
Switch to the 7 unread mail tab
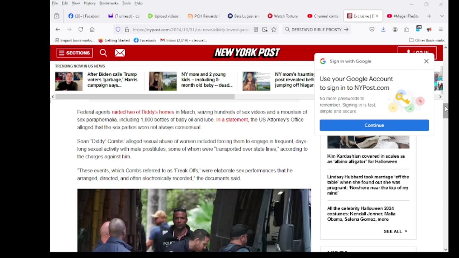point(124,16)
